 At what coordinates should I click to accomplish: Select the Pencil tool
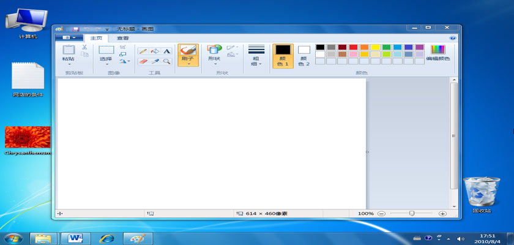pos(143,51)
